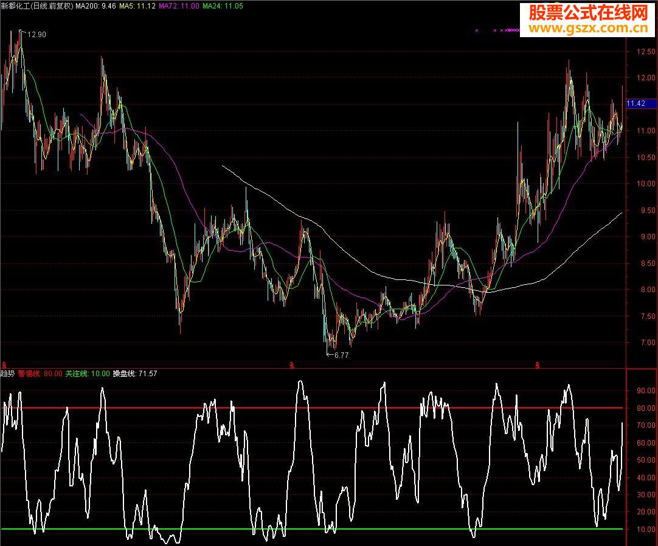Click the 8.00 price axis value

tap(647, 289)
